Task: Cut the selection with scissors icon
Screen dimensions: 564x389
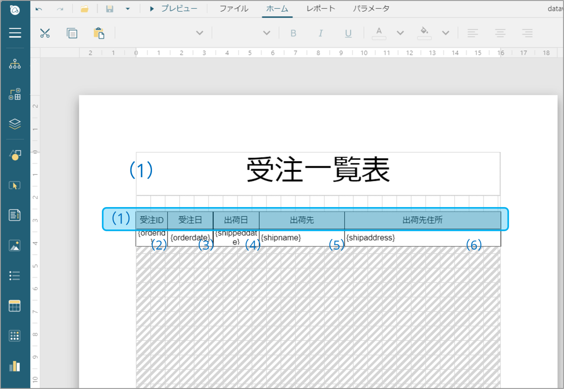Action: 45,33
